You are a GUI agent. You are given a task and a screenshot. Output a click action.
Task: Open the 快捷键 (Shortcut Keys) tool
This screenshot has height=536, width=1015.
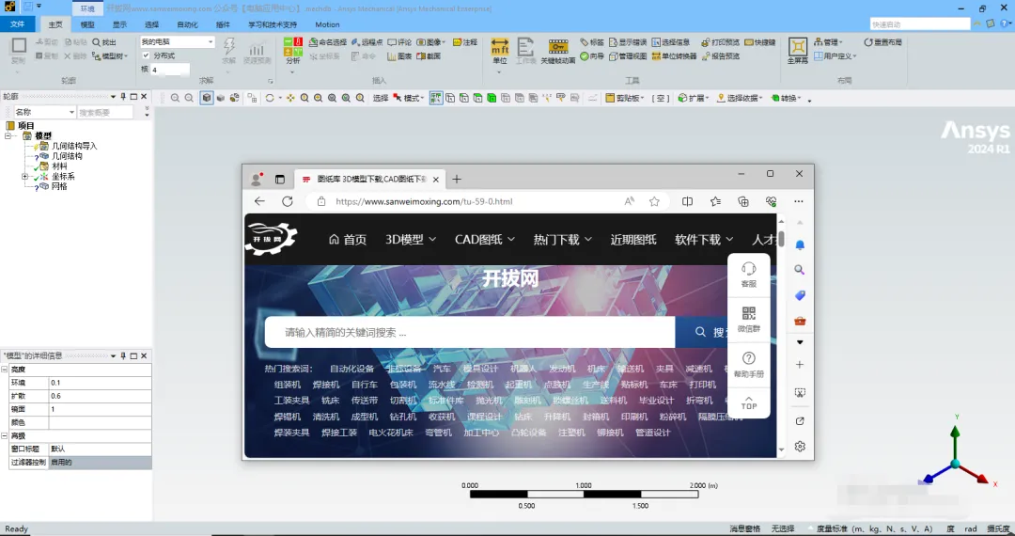tap(760, 42)
